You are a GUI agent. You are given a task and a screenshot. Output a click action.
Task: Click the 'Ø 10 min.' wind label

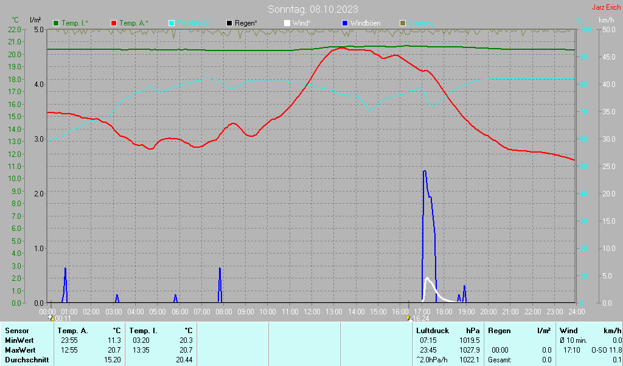coord(573,340)
